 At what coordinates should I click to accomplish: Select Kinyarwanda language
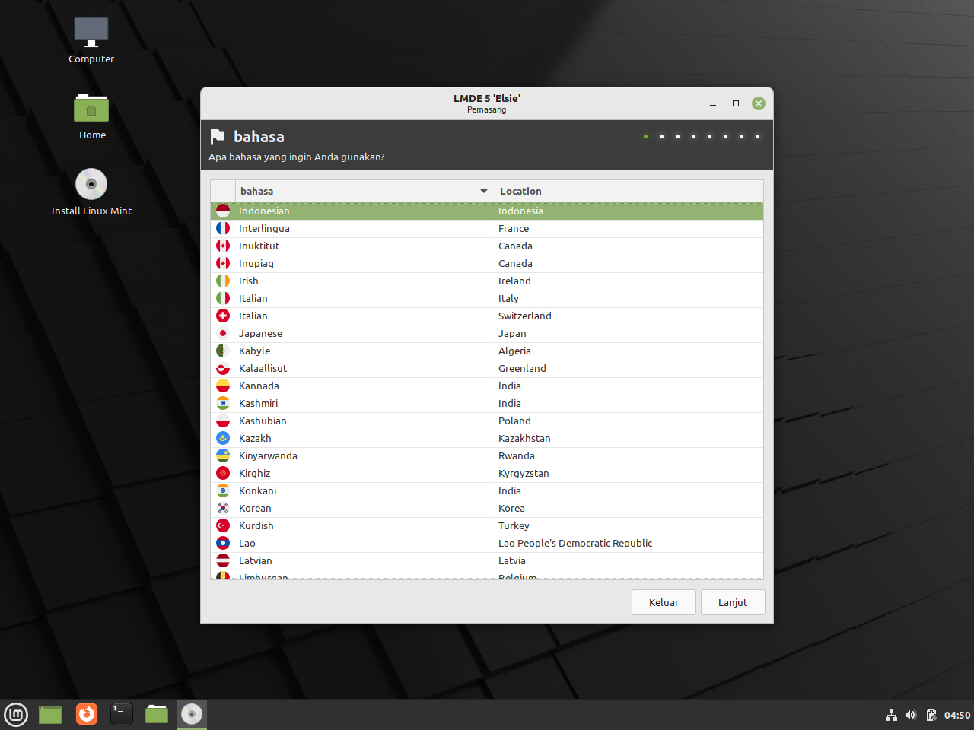(x=487, y=455)
